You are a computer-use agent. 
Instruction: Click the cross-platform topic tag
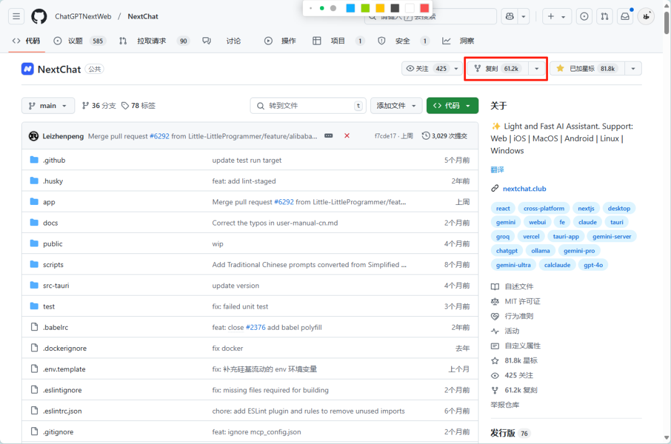pos(544,208)
